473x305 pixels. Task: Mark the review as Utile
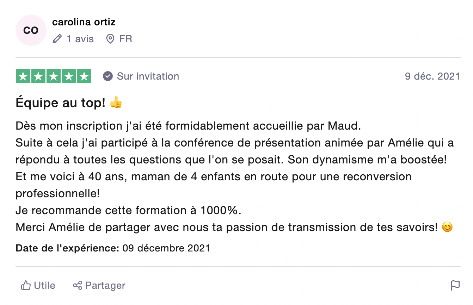pos(38,285)
